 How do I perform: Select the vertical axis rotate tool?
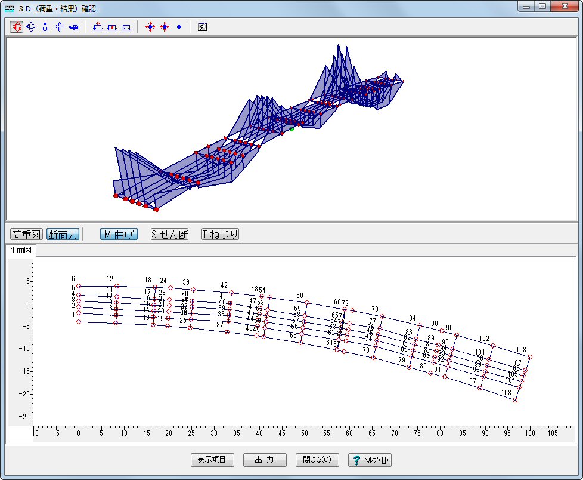[x=45, y=27]
